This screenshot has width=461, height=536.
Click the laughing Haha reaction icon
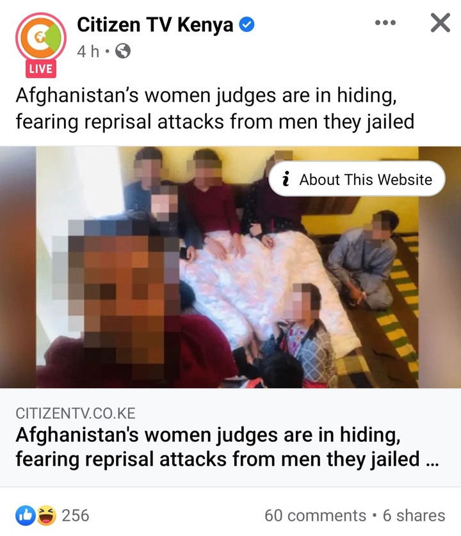[46, 516]
